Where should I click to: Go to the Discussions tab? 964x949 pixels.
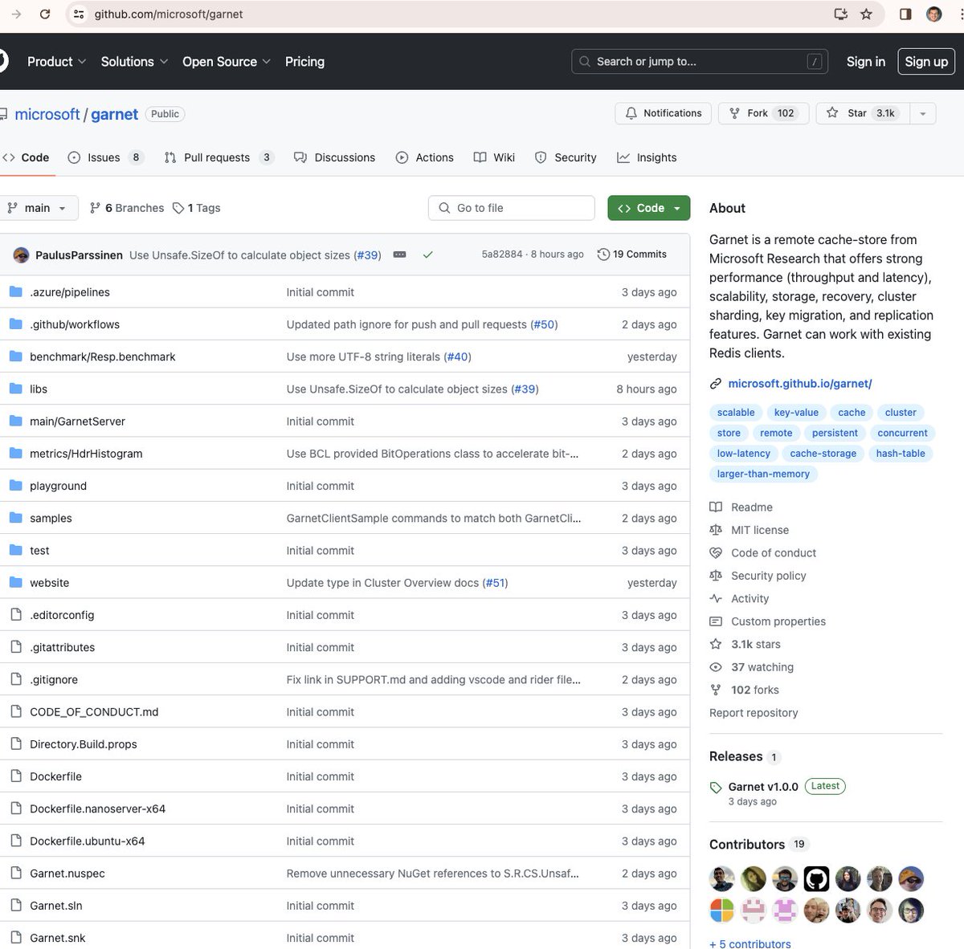click(335, 157)
